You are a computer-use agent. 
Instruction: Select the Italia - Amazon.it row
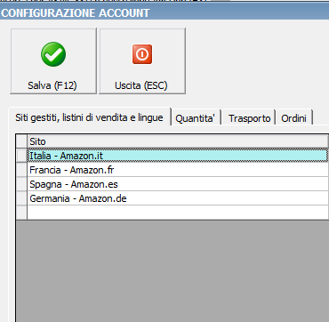point(178,156)
